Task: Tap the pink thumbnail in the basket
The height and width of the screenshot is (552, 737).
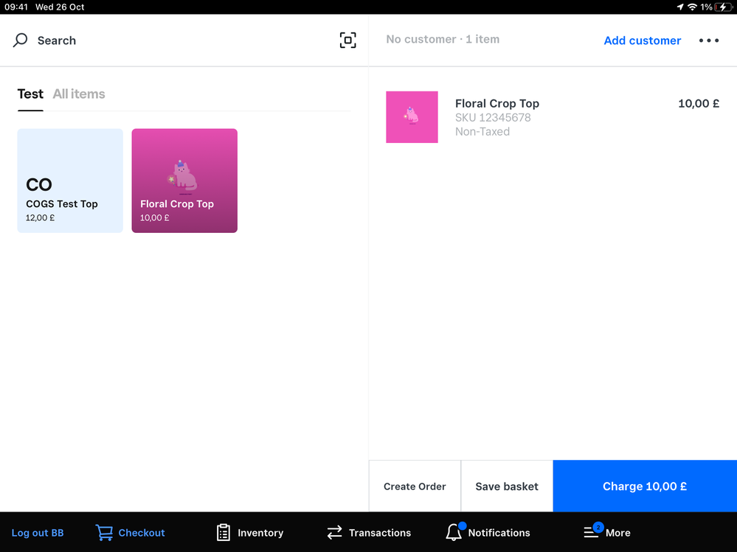Action: (x=412, y=117)
